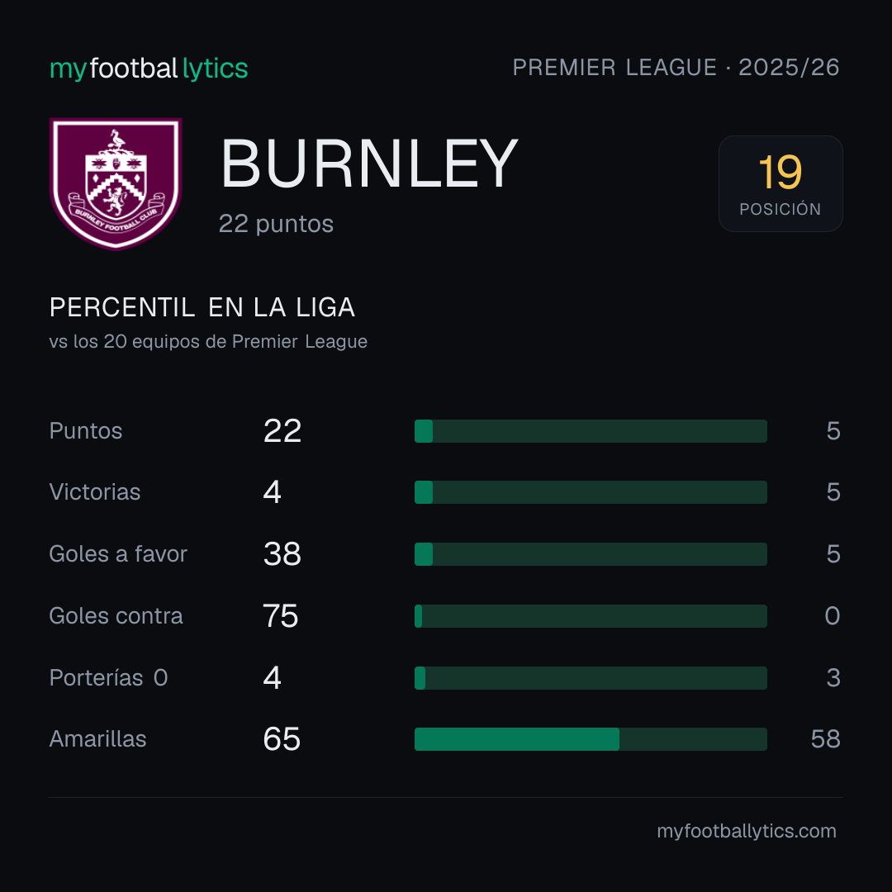Open the myfootballytics logo
Viewport: 892px width, 892px height.
tap(149, 69)
